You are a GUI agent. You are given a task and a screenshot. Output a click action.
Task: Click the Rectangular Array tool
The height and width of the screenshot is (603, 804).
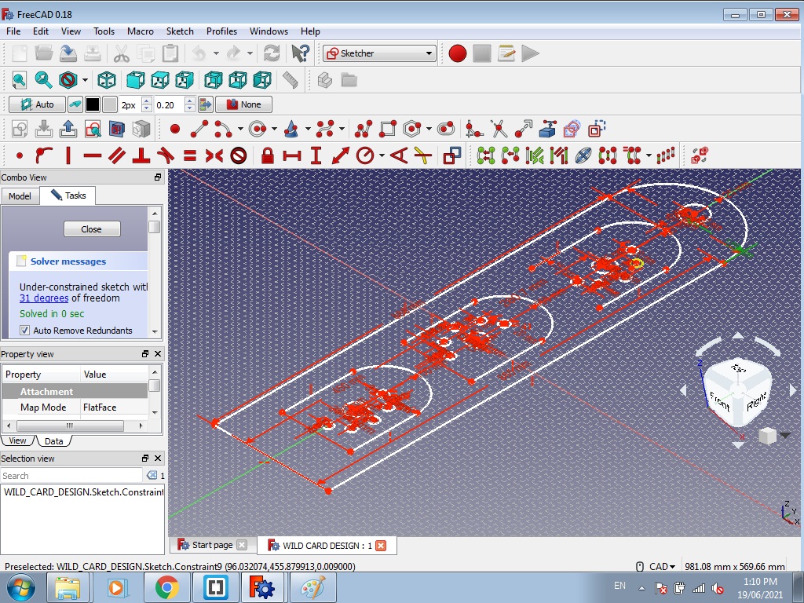[665, 155]
